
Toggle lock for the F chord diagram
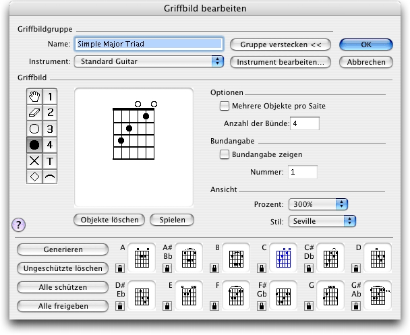point(214,306)
